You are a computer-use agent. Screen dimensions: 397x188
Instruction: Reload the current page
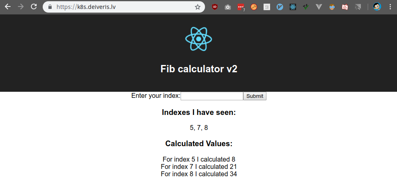tap(34, 7)
